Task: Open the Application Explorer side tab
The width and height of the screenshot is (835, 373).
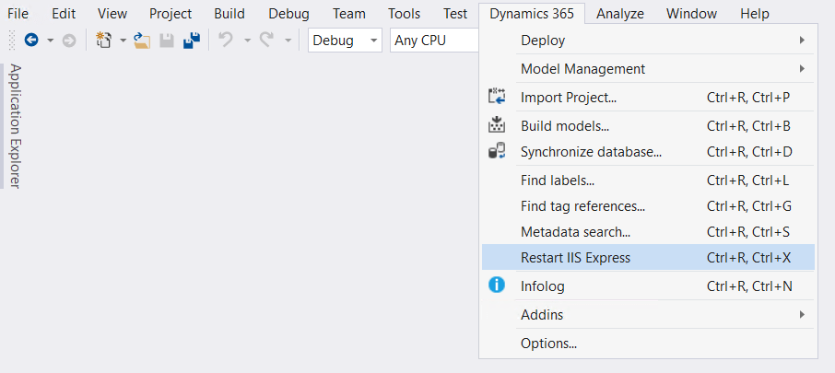Action: coord(15,126)
